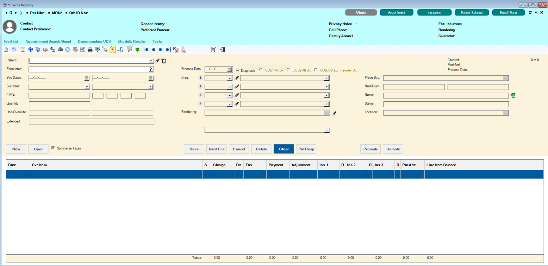Open the Location dropdown
The width and height of the screenshot is (548, 266).
click(505, 113)
